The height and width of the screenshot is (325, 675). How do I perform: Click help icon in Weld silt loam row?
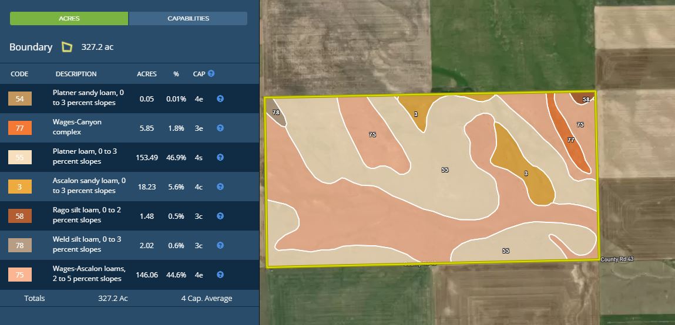pyautogui.click(x=220, y=245)
